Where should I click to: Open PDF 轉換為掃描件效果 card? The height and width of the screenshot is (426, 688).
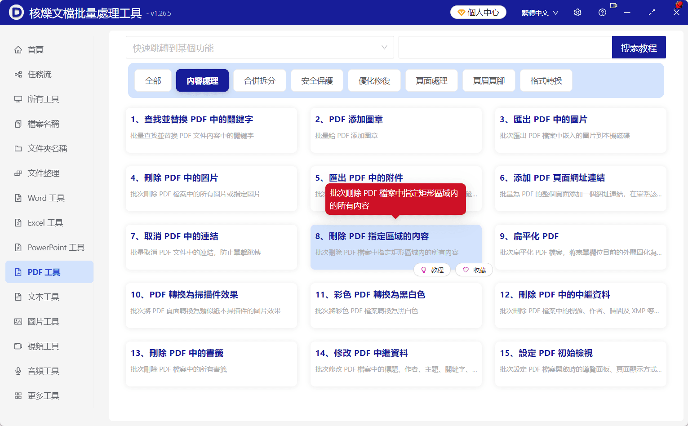(x=211, y=306)
